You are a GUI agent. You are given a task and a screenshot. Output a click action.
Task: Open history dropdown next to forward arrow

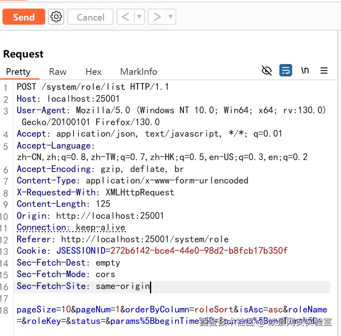[171, 17]
